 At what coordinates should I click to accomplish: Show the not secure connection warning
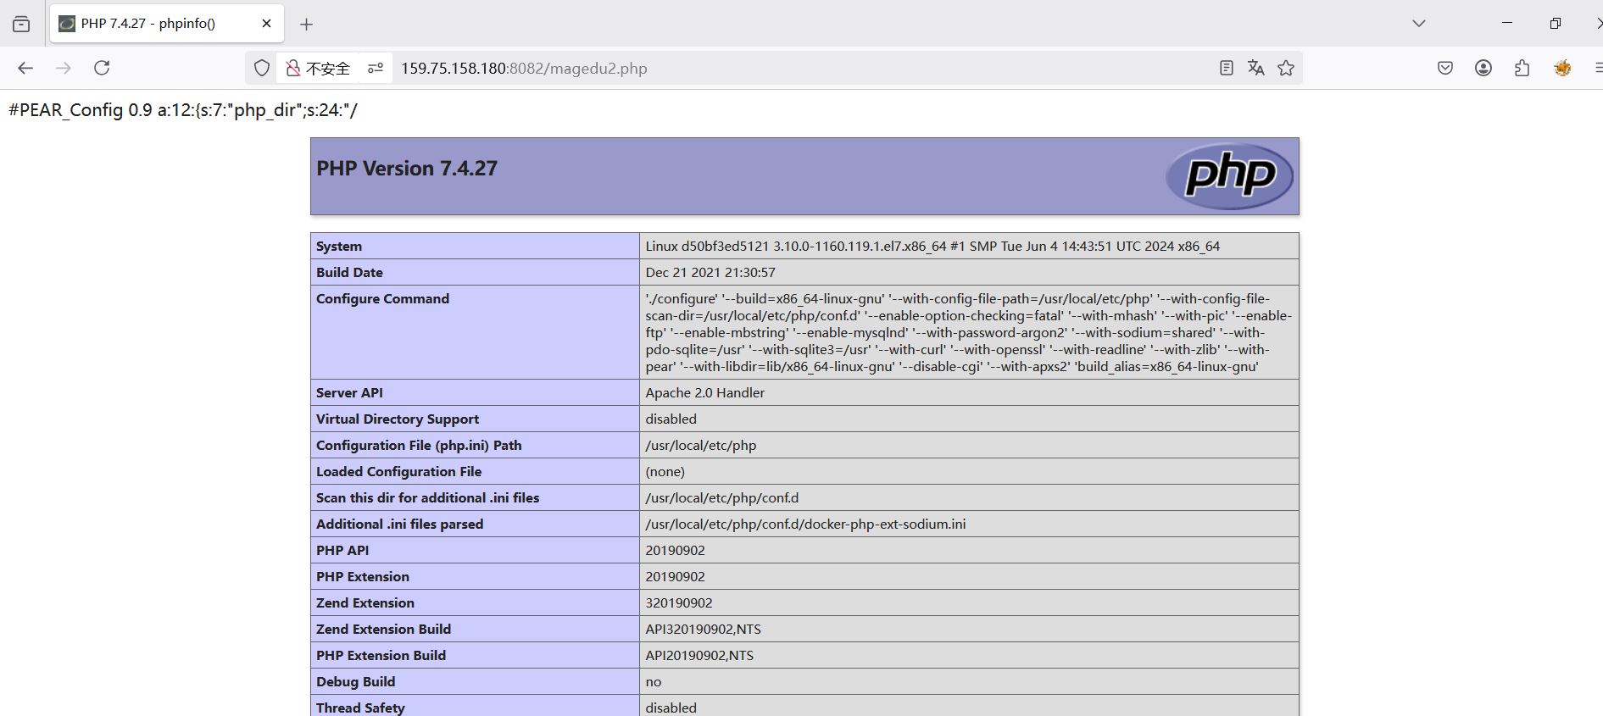click(x=318, y=69)
